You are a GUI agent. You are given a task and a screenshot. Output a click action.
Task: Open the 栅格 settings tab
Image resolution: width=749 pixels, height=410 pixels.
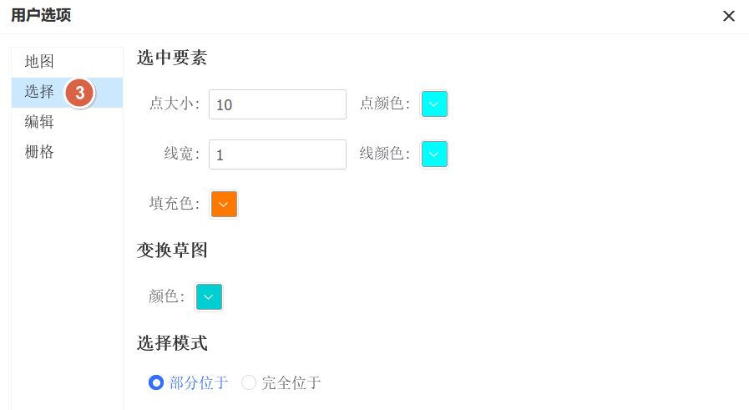coord(39,152)
